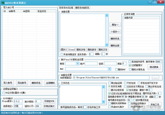This screenshot has width=165, height=115.
Task: Click the 连发条数 input field
Action: point(91,54)
